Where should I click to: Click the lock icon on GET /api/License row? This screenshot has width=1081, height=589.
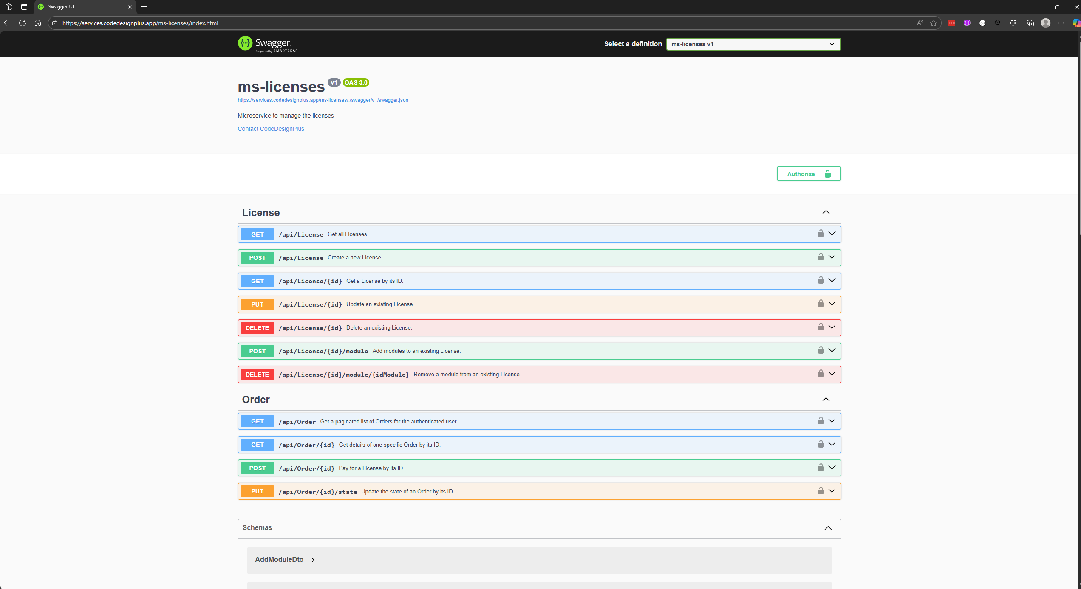(x=821, y=234)
